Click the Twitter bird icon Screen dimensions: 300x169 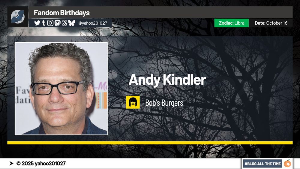click(x=37, y=23)
